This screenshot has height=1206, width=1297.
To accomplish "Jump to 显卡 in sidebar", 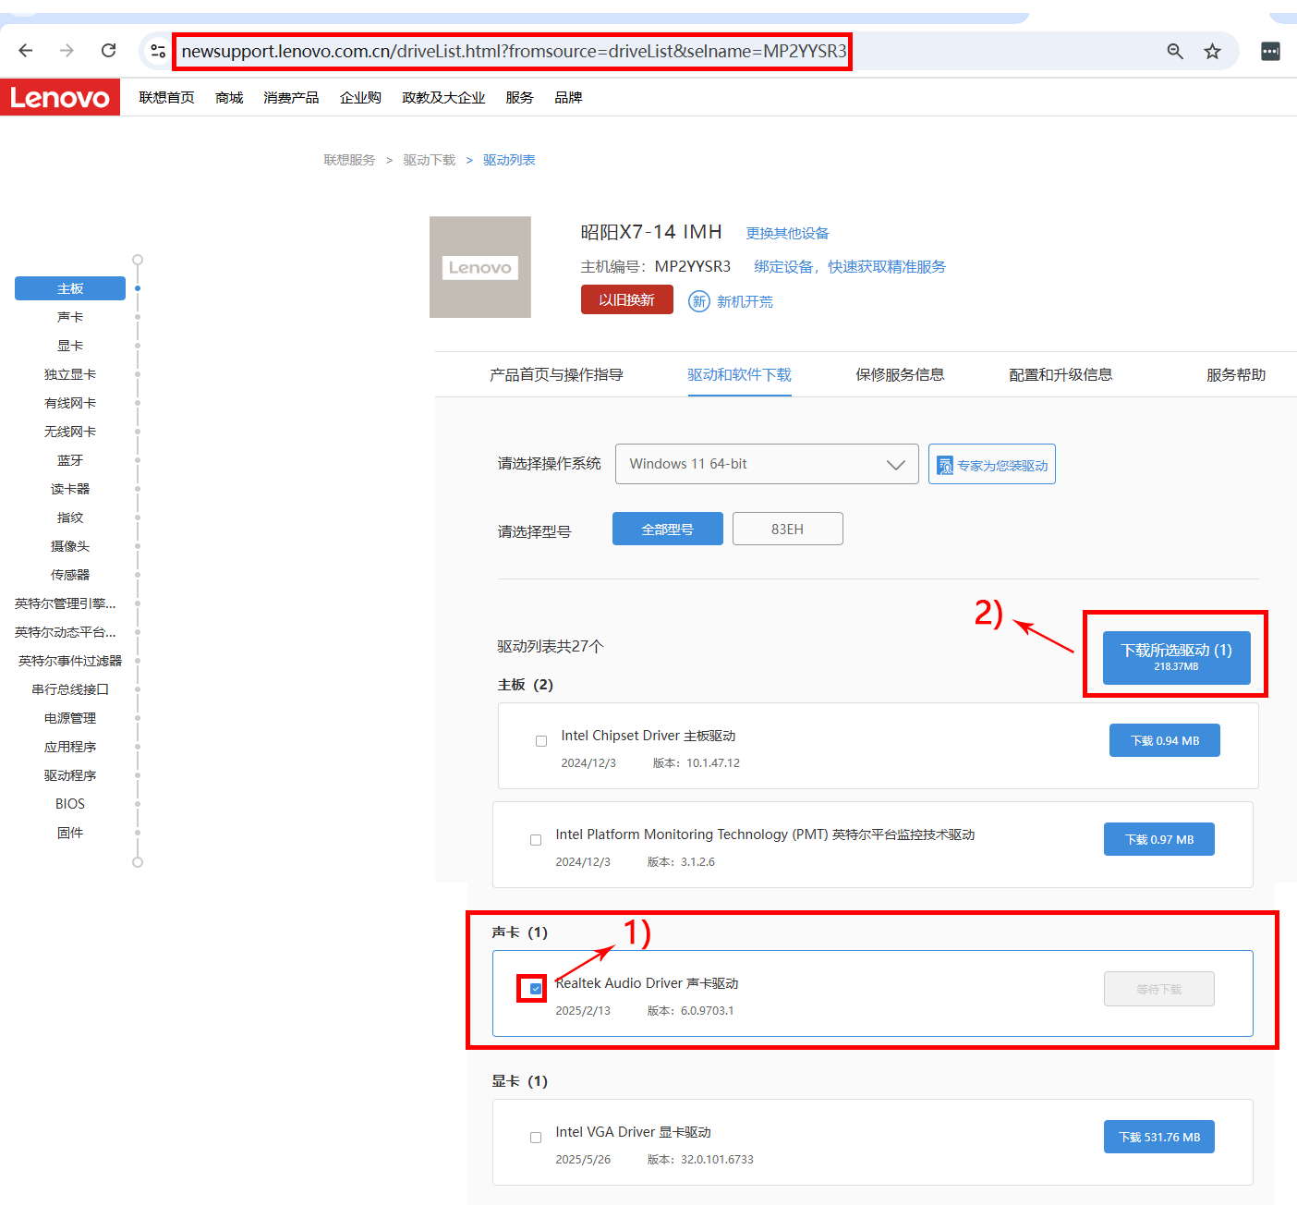I will (70, 346).
